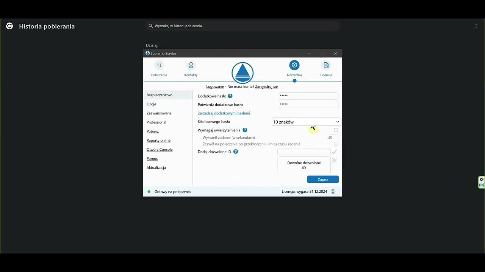
Task: Open Raporty online from the sidebar
Action: (x=158, y=140)
